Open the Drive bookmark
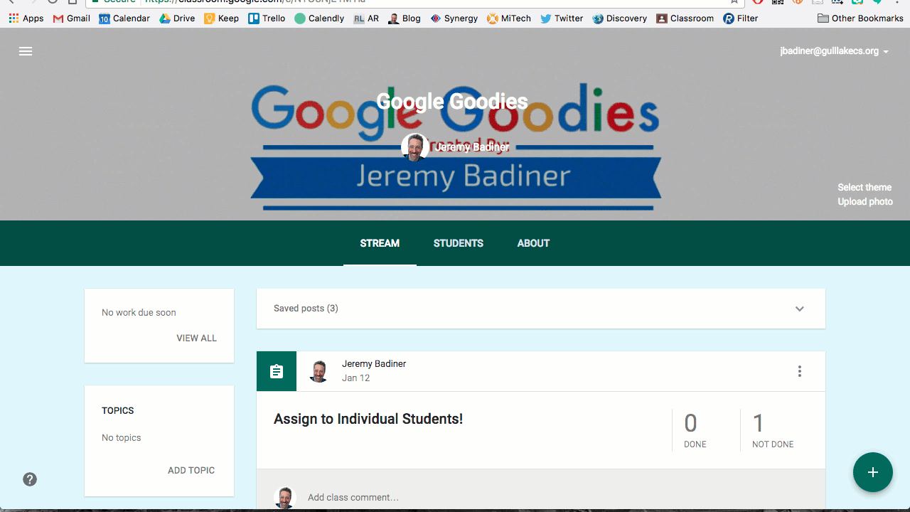 pyautogui.click(x=177, y=18)
